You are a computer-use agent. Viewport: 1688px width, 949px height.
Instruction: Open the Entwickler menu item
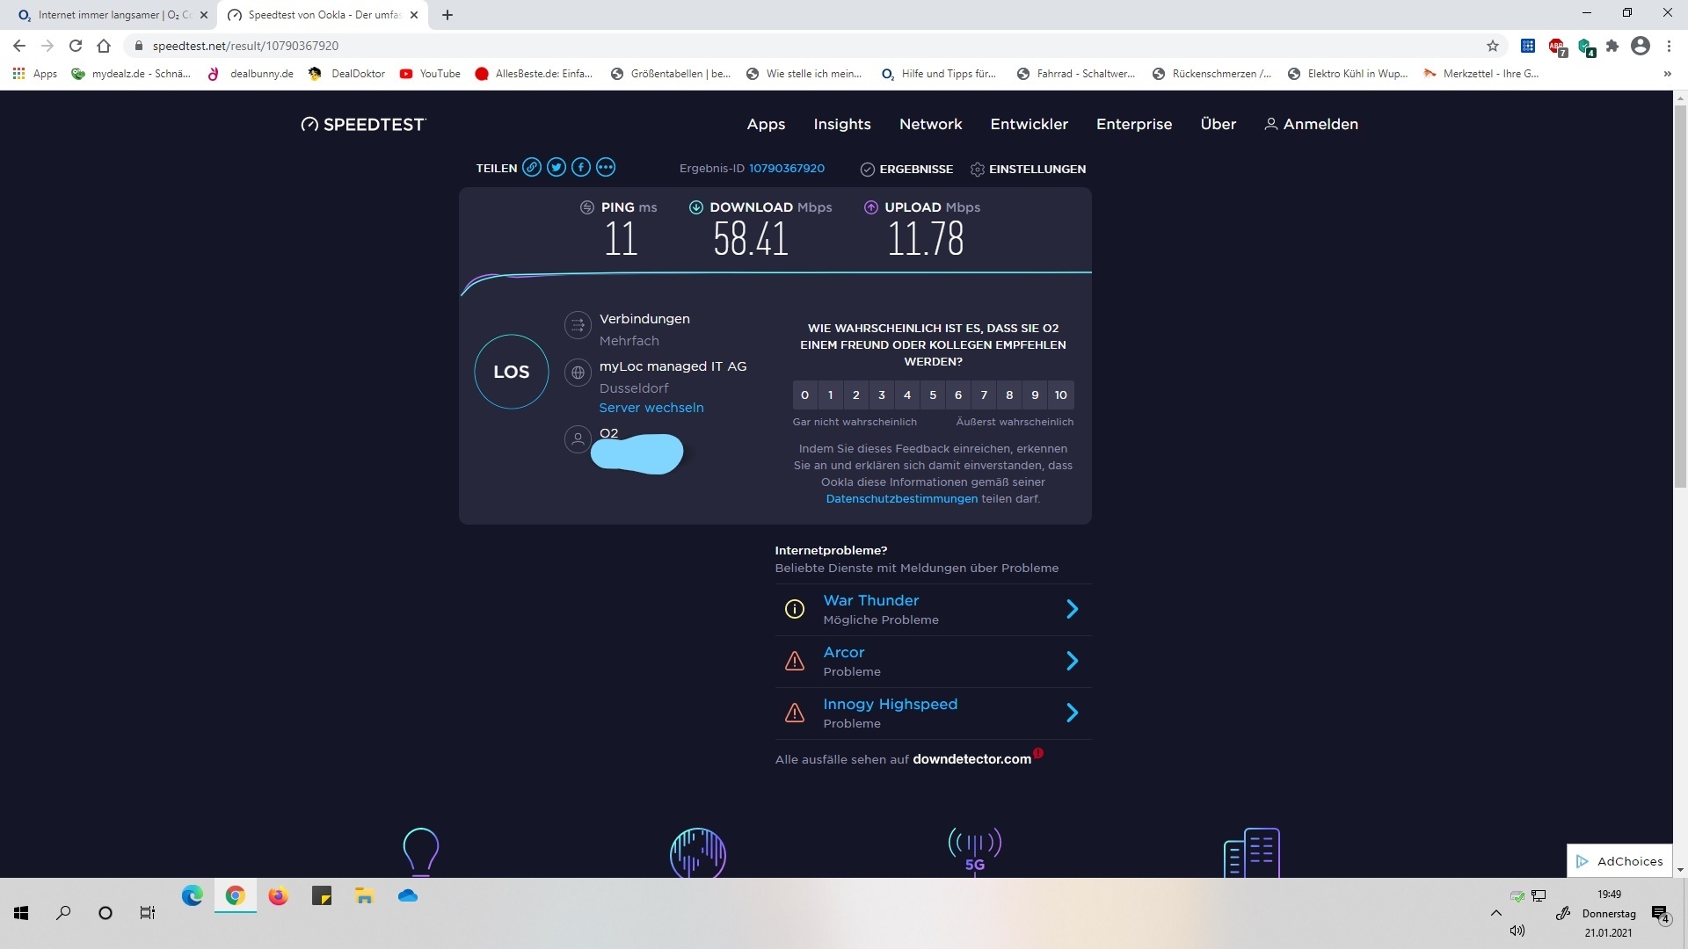click(x=1030, y=124)
